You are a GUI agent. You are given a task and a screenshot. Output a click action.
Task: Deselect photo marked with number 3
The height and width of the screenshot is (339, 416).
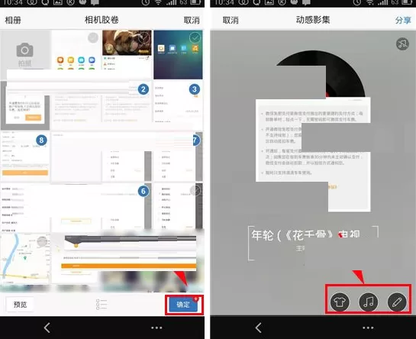click(195, 89)
